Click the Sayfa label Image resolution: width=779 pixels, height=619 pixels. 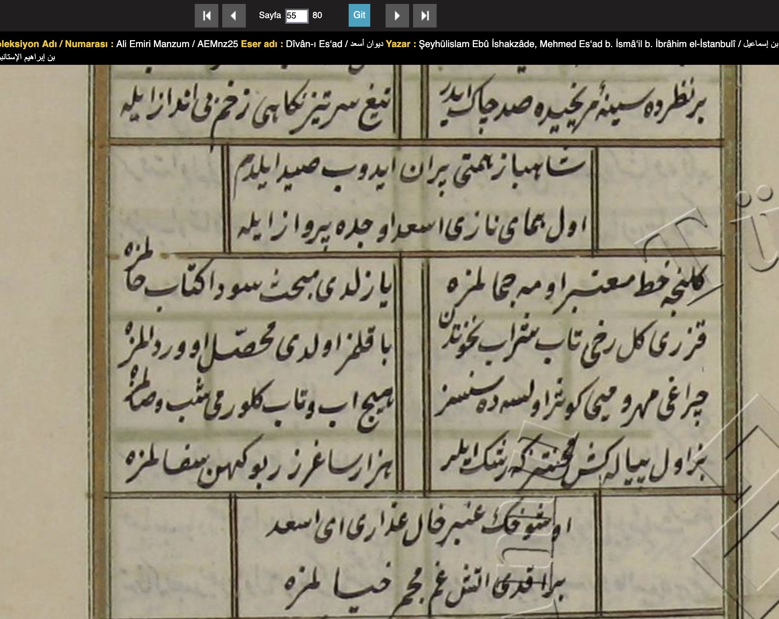(x=270, y=15)
